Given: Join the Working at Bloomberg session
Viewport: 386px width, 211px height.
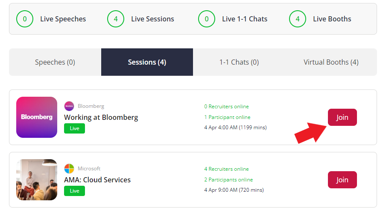Looking at the screenshot, I should pyautogui.click(x=342, y=117).
